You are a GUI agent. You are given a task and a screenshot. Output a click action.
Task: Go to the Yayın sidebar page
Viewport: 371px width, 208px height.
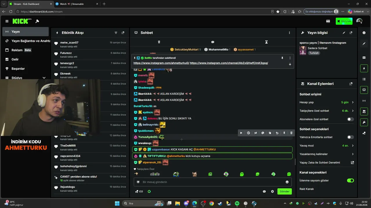point(26,31)
